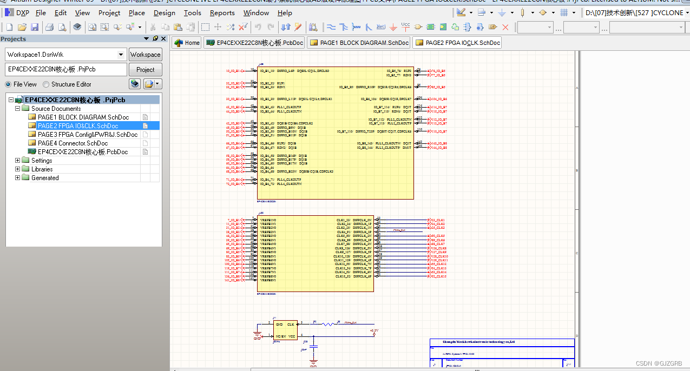The height and width of the screenshot is (371, 690).
Task: Click the GND power port icon
Action: tap(393, 27)
